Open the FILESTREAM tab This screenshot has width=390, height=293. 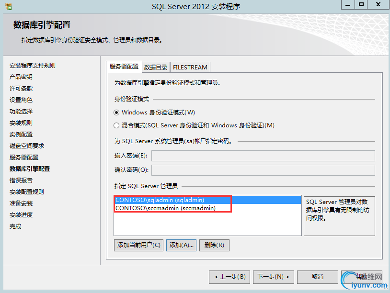190,68
